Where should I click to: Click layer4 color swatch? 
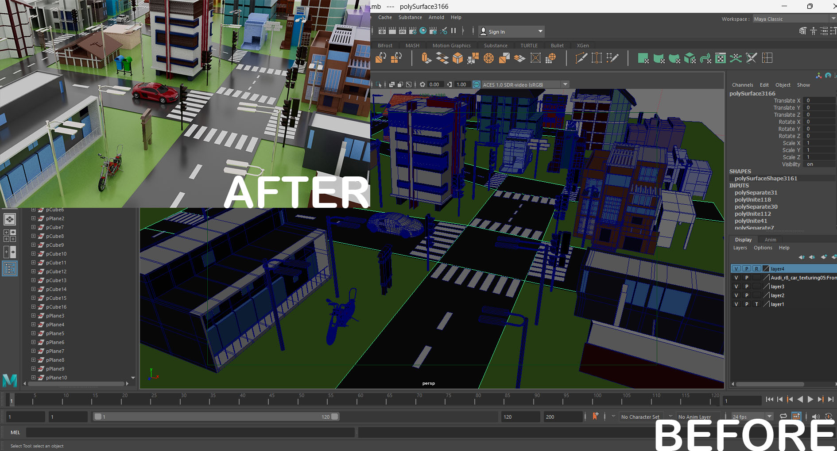pyautogui.click(x=766, y=269)
